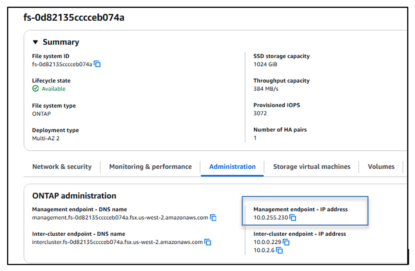
Task: Collapse the Summary section
Action: [35, 42]
